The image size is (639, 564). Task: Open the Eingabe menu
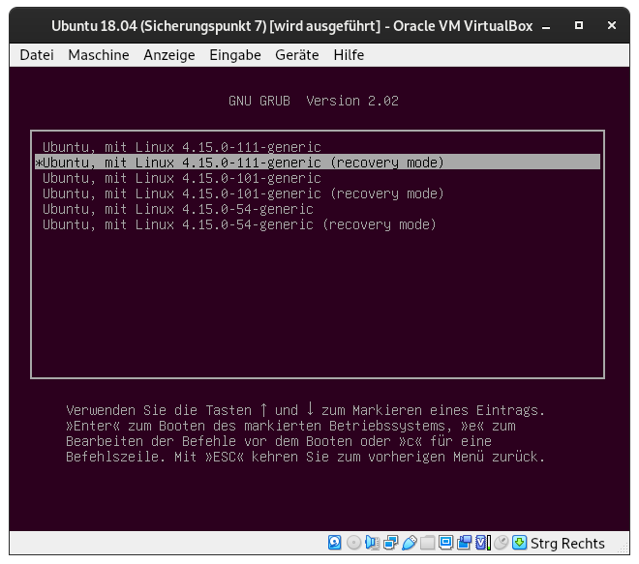[235, 55]
